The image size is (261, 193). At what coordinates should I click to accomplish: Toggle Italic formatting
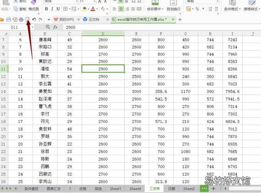pyautogui.click(x=52, y=9)
